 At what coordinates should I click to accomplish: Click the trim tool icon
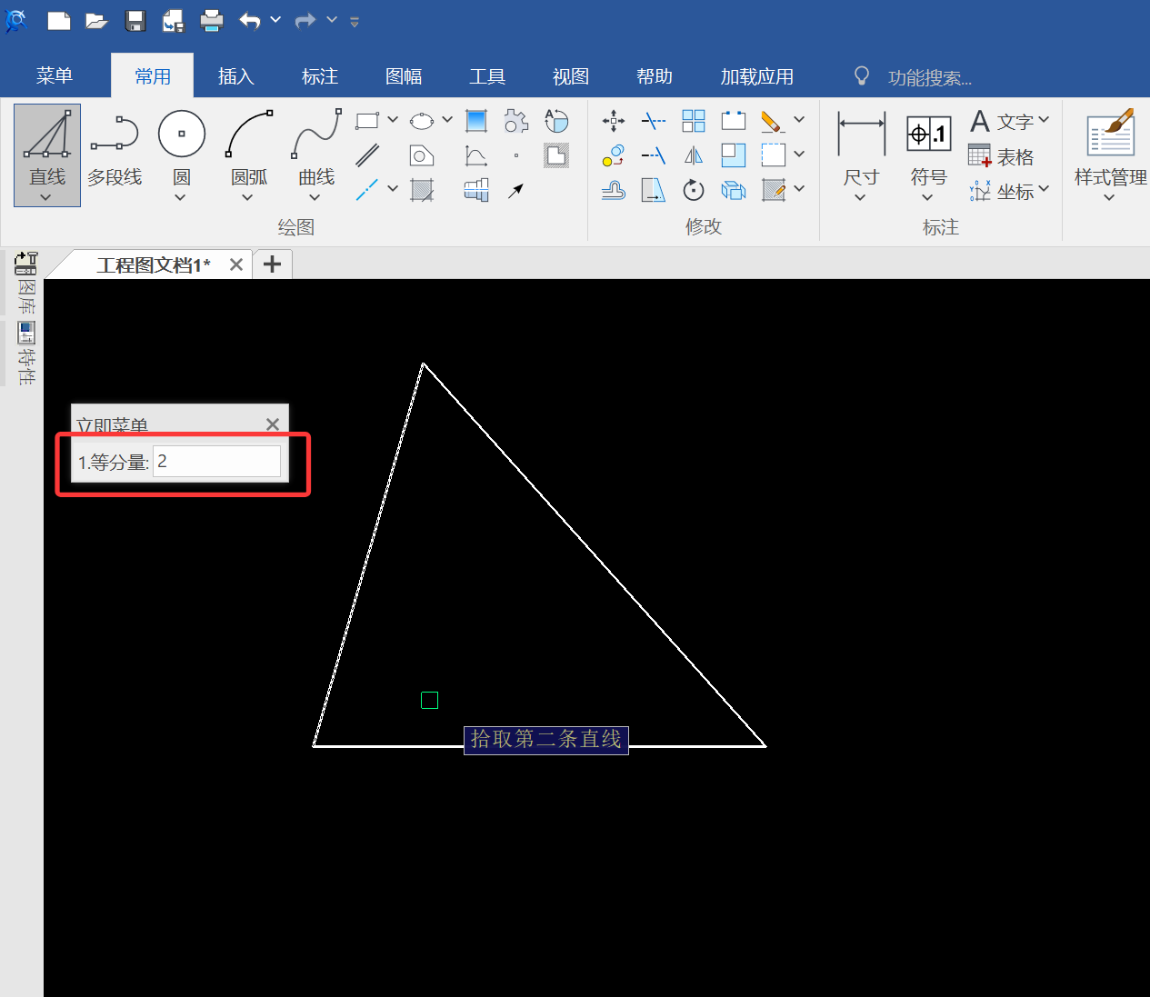[x=654, y=120]
